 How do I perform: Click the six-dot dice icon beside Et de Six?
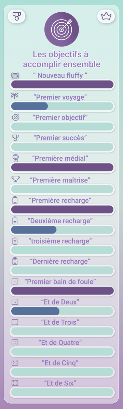click(x=15, y=383)
